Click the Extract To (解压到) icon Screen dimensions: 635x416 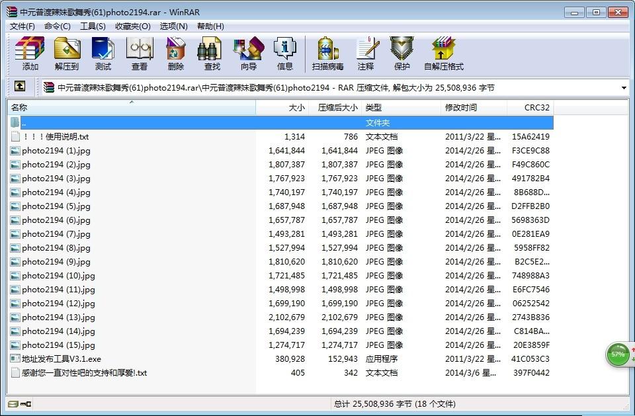66,53
